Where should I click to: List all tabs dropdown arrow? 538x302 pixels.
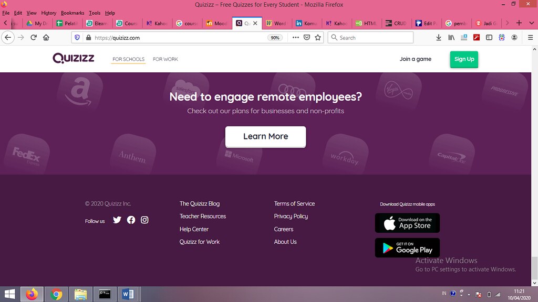(532, 23)
